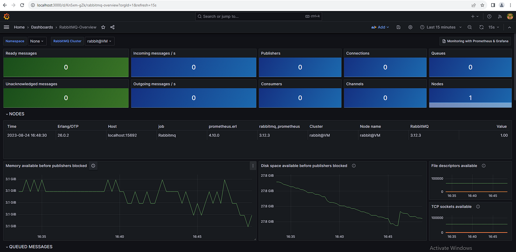
Task: Open the Last 15 minutes time picker
Action: click(x=441, y=27)
